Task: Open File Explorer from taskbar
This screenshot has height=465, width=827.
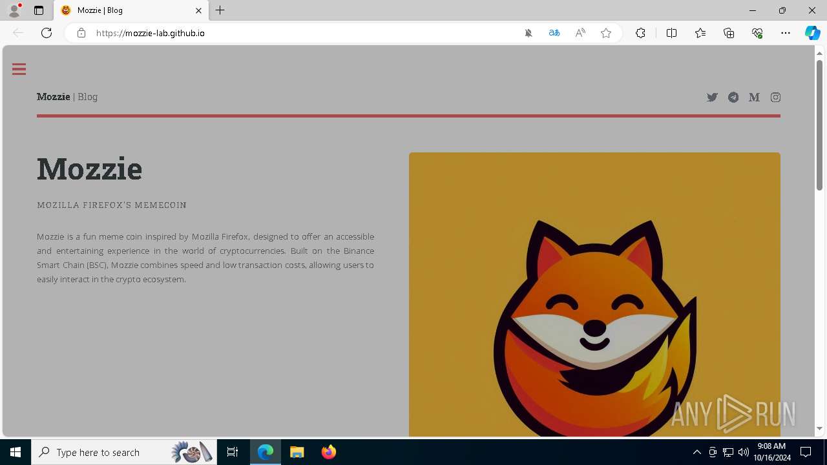Action: click(x=297, y=452)
